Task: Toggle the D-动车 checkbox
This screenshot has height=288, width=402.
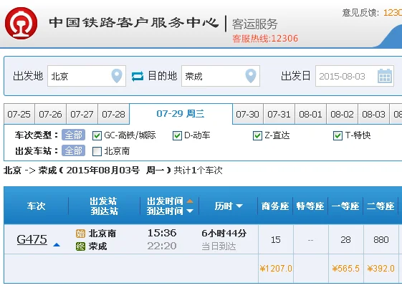Action: pyautogui.click(x=177, y=135)
